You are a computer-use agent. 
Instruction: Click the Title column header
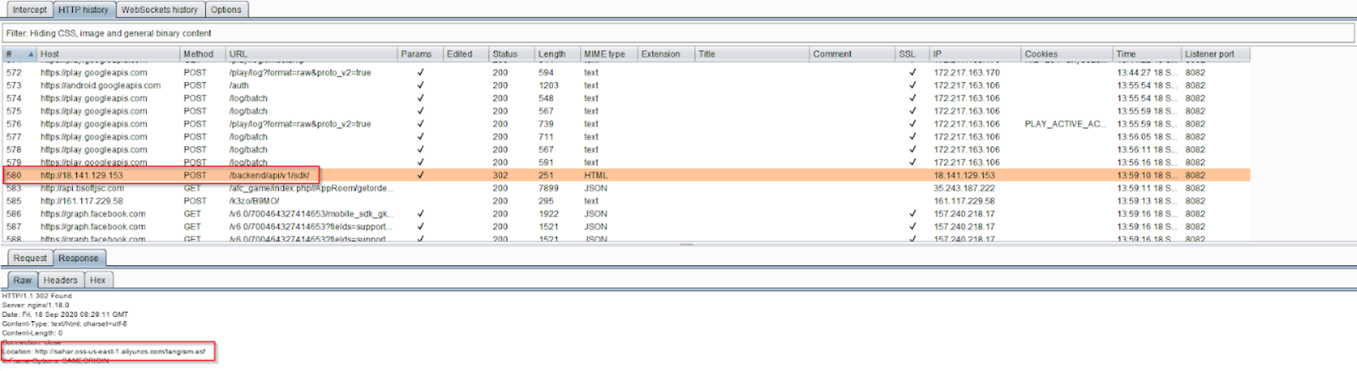pos(752,54)
